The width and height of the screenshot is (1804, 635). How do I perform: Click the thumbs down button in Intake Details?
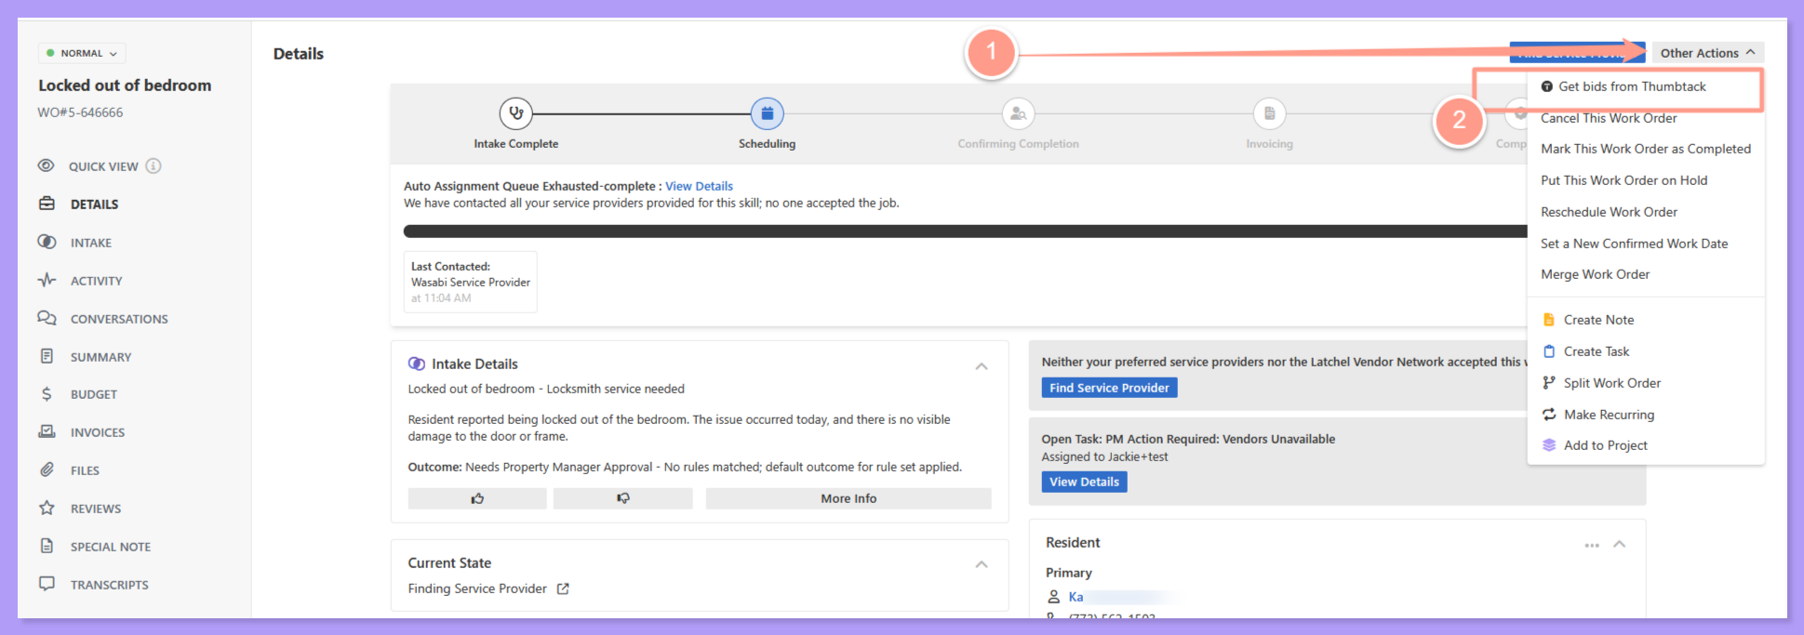[623, 498]
